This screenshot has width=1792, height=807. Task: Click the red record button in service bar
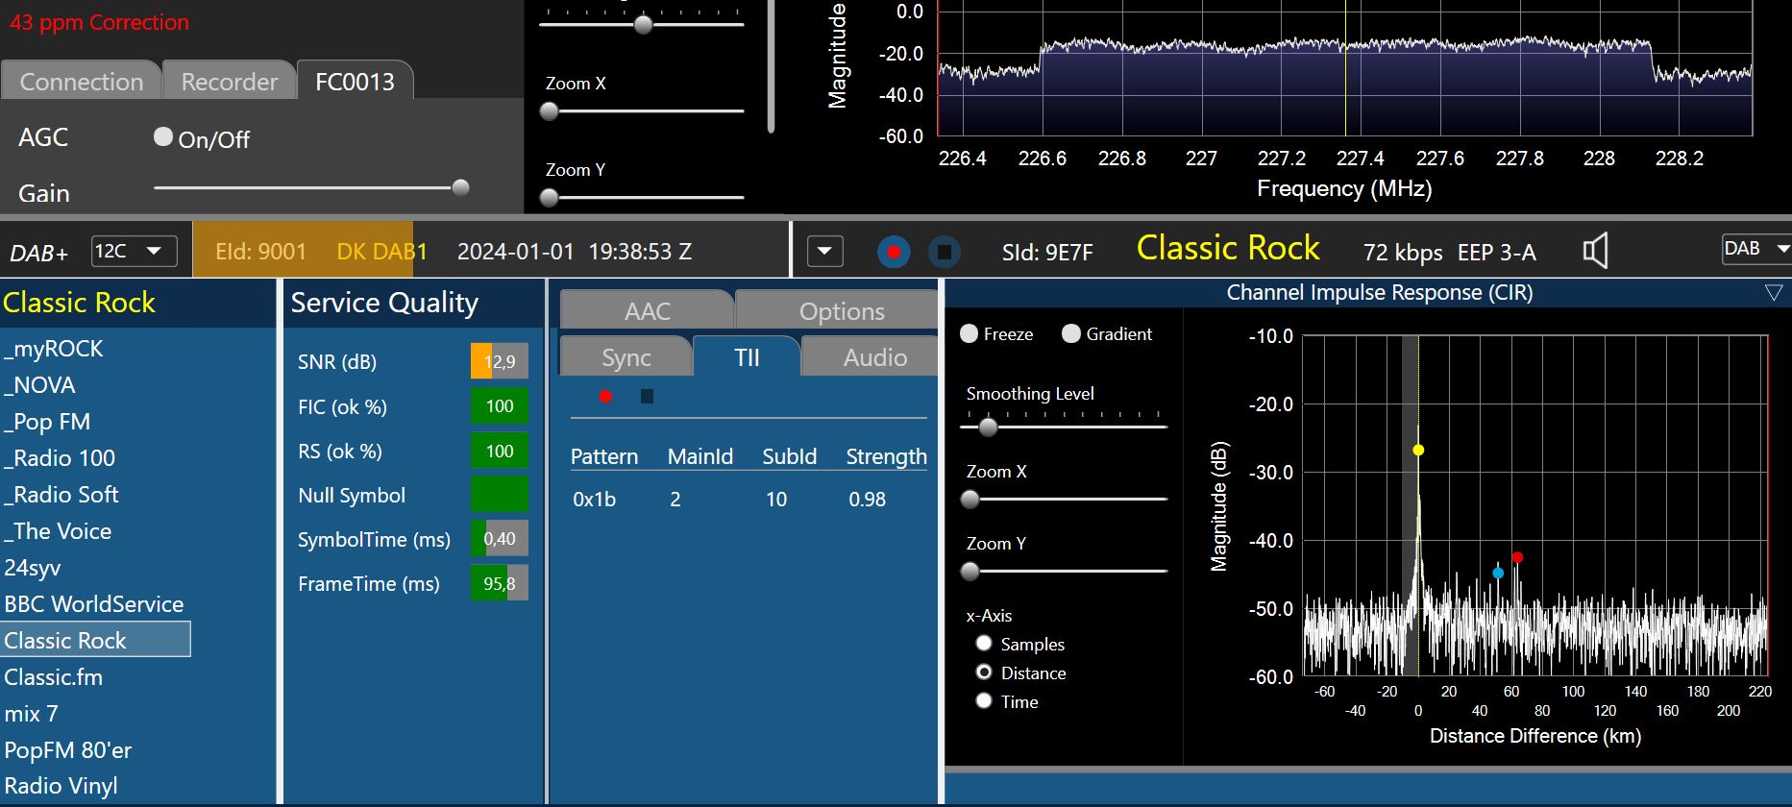click(894, 252)
